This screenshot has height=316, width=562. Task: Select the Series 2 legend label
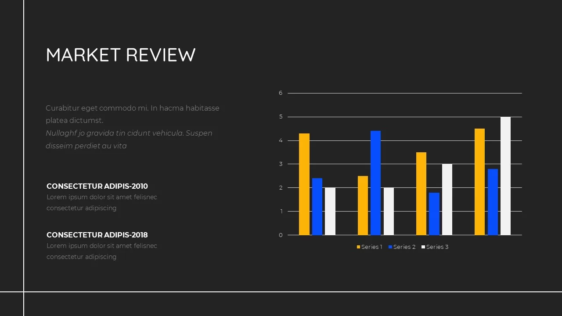(404, 247)
